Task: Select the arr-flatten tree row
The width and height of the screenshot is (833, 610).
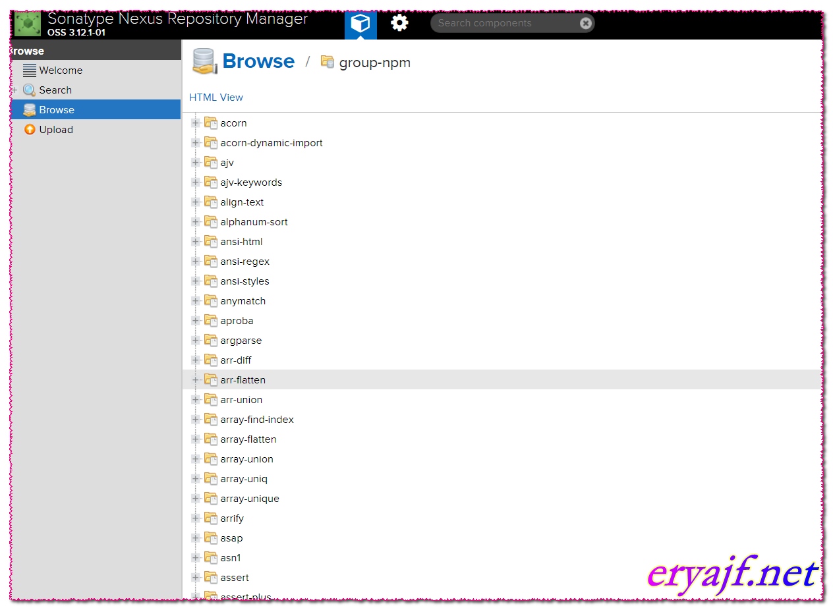Action: click(x=502, y=380)
